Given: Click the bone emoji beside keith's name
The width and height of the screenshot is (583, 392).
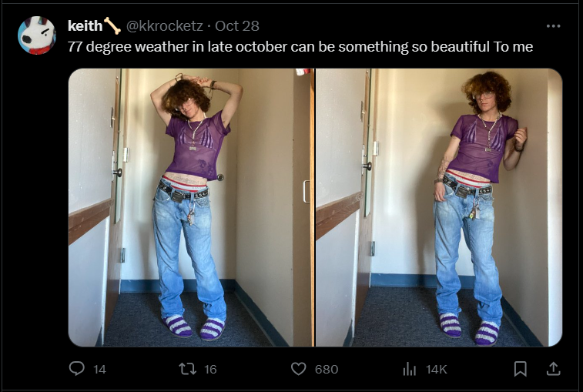Looking at the screenshot, I should 112,25.
